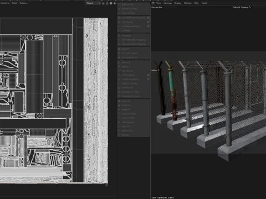Viewport: 266px width, 199px height.
Task: Open the viewport View menu
Action: point(158,3)
